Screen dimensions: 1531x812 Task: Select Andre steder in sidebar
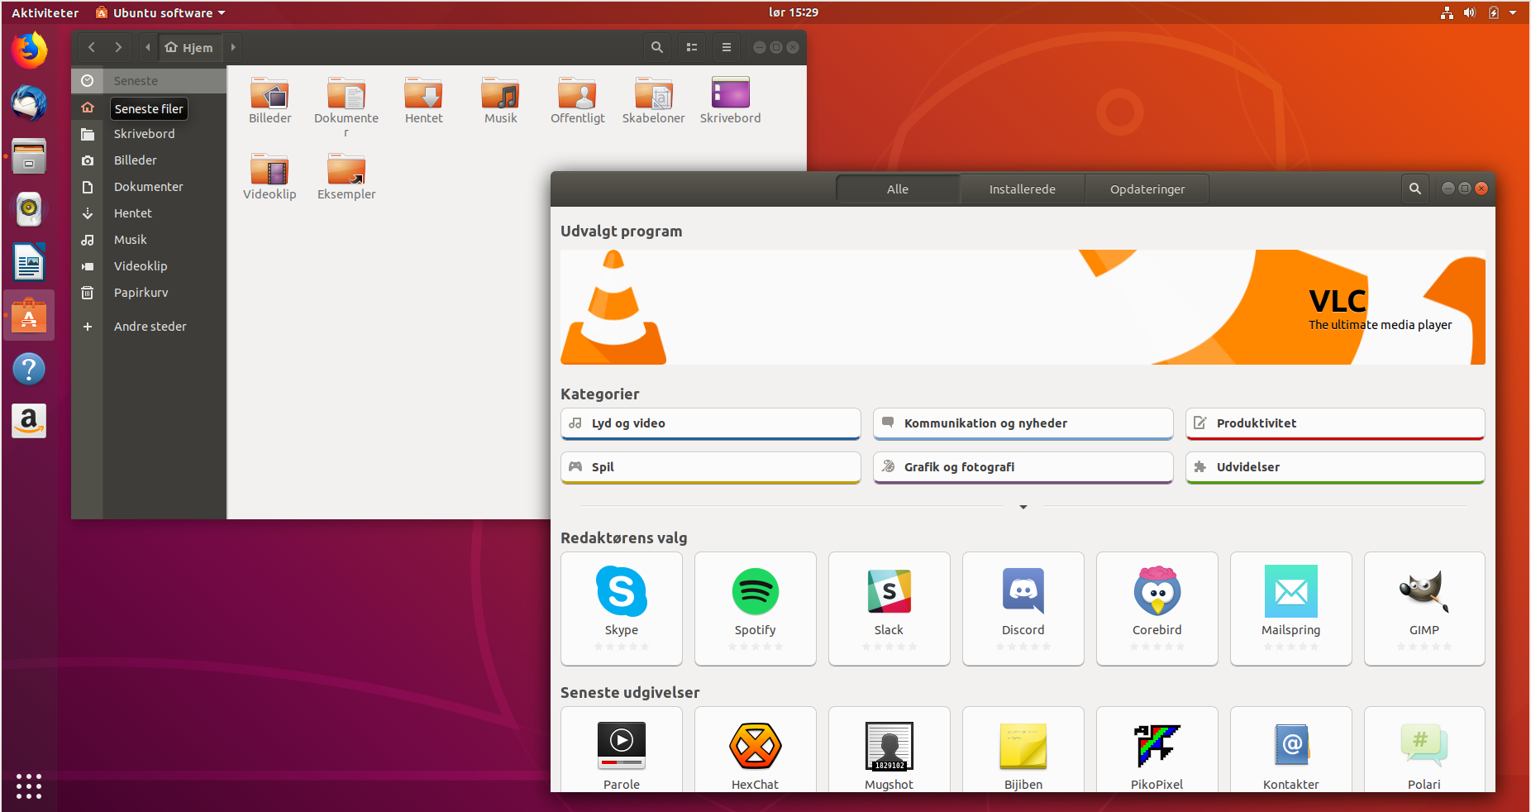[x=149, y=327]
